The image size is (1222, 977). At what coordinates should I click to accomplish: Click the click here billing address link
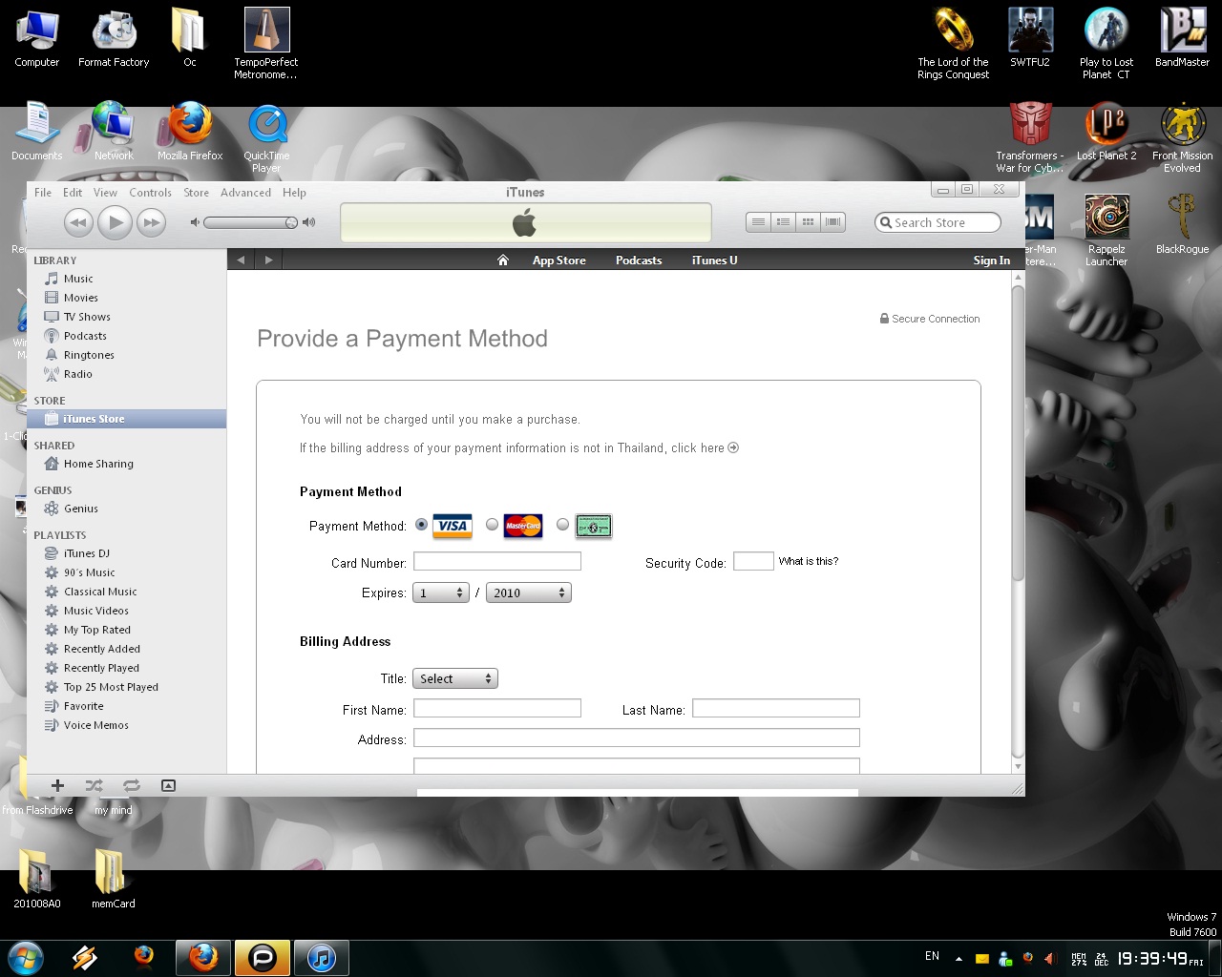(x=705, y=447)
